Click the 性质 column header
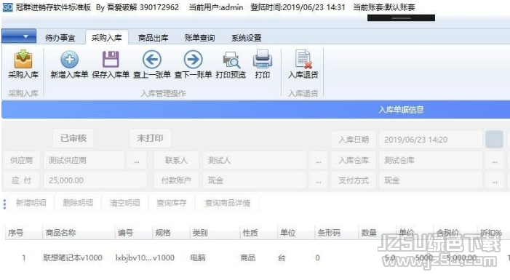Viewport: 510px width, 280px height. click(258, 233)
